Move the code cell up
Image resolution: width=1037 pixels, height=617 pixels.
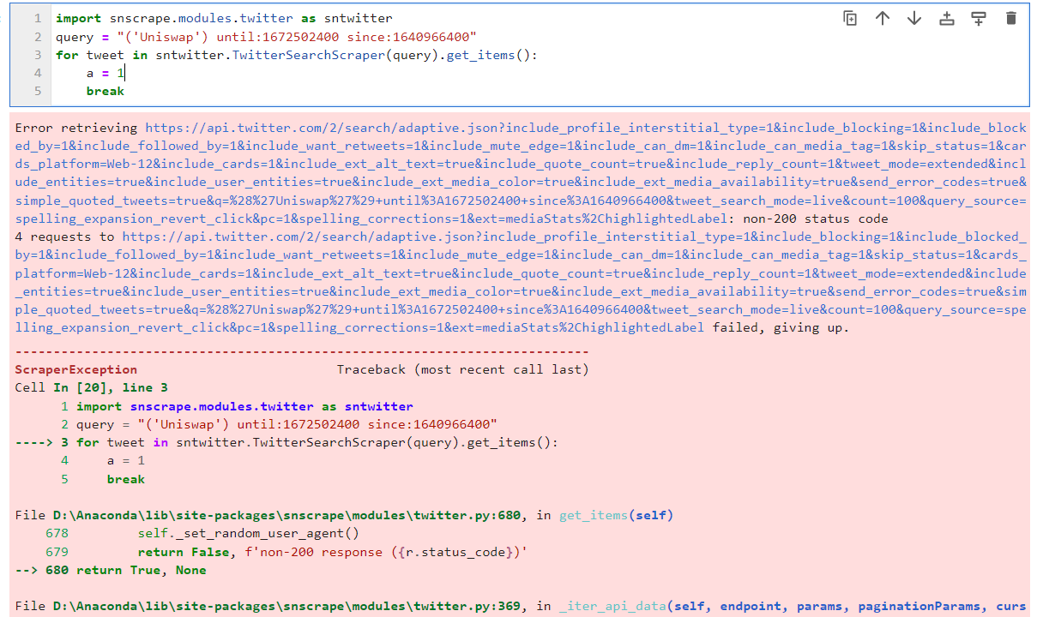point(883,17)
